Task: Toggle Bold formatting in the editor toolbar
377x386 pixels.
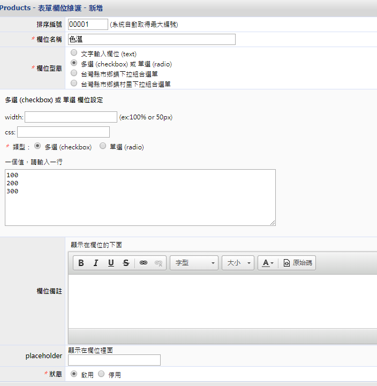Action: click(81, 263)
